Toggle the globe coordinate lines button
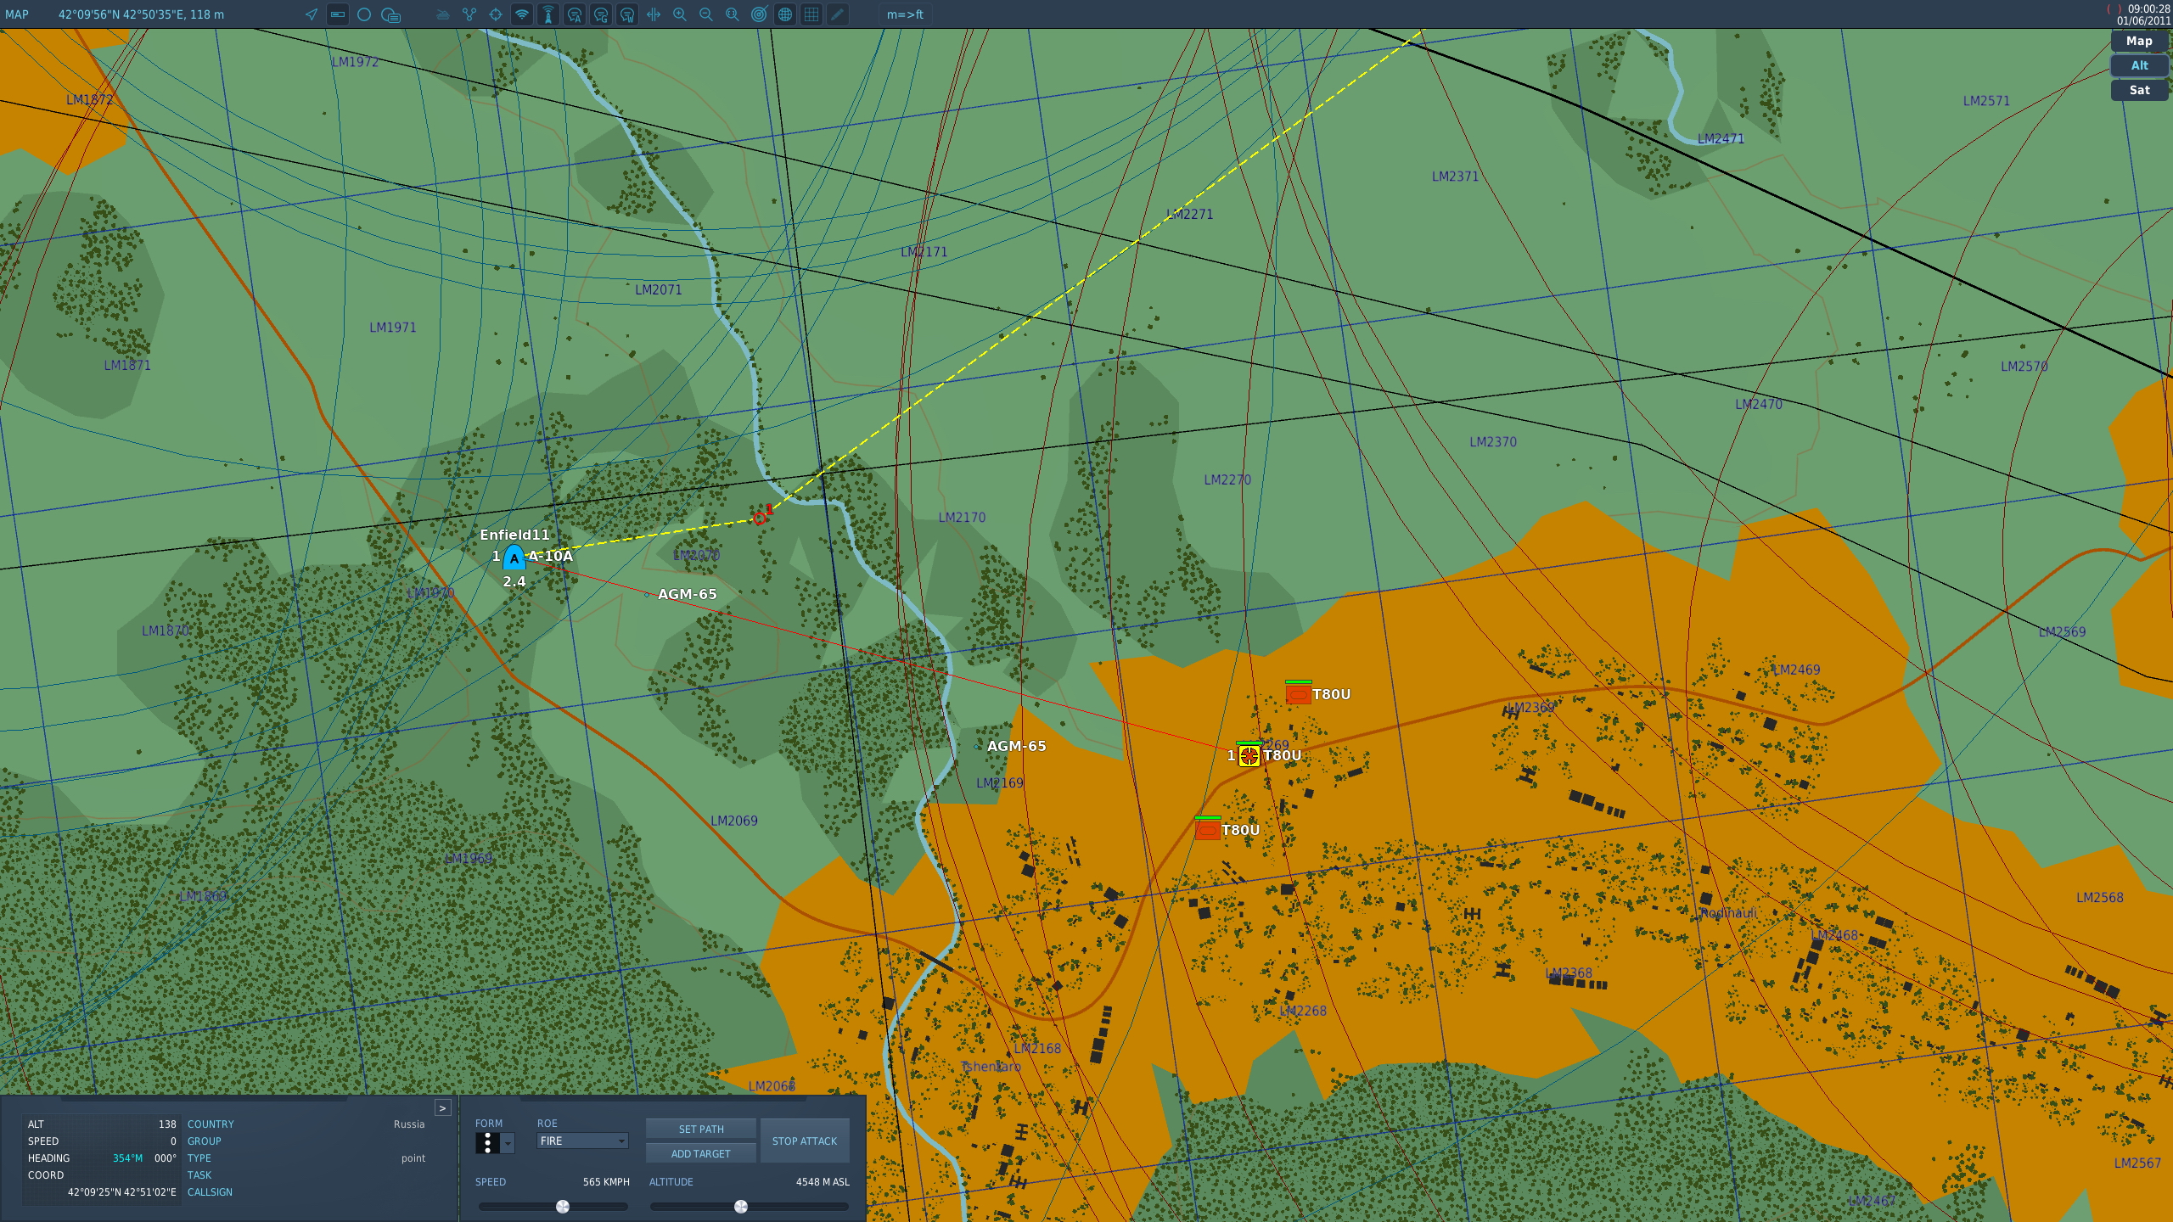Viewport: 2173px width, 1222px height. (785, 14)
